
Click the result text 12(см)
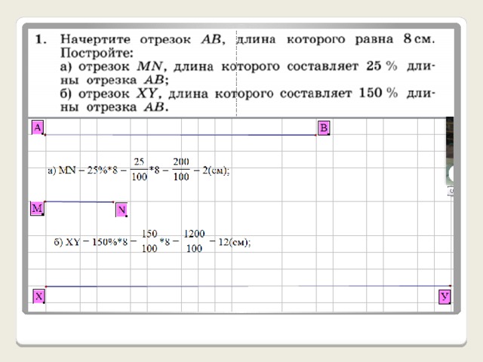(x=235, y=243)
